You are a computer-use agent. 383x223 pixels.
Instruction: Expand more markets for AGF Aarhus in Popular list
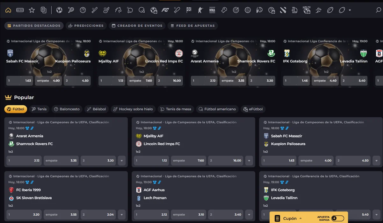[249, 214]
